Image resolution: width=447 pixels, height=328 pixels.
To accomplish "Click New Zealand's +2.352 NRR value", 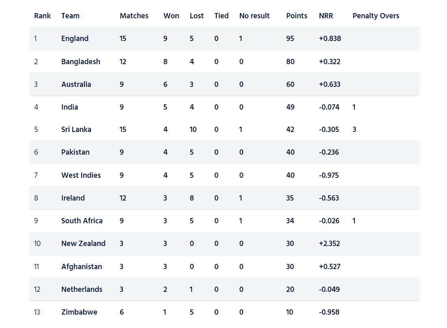I will pyautogui.click(x=330, y=244).
